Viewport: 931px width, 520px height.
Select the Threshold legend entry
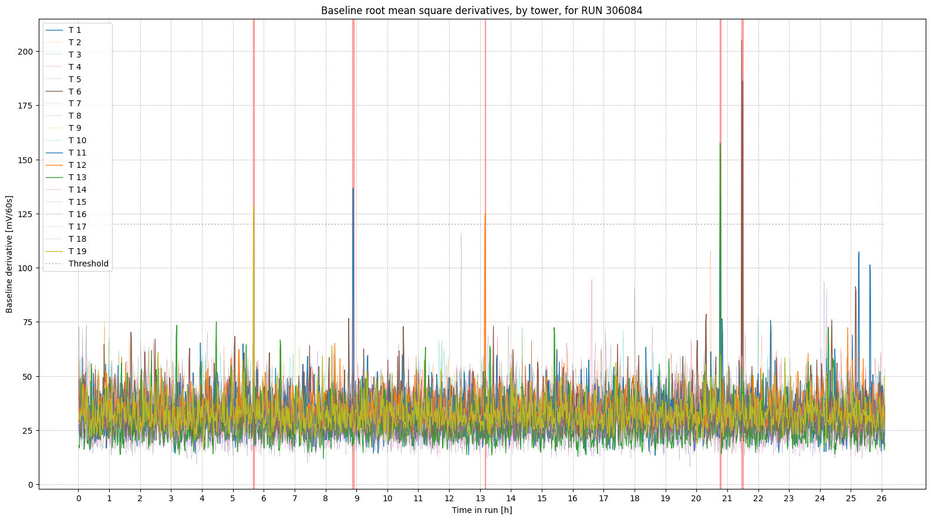coord(88,264)
